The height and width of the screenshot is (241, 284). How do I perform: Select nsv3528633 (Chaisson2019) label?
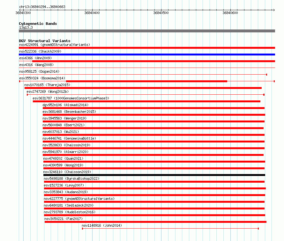(66, 145)
